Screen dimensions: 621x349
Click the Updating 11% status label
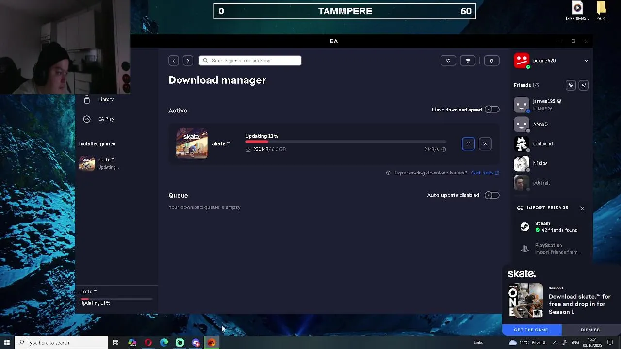tap(262, 136)
